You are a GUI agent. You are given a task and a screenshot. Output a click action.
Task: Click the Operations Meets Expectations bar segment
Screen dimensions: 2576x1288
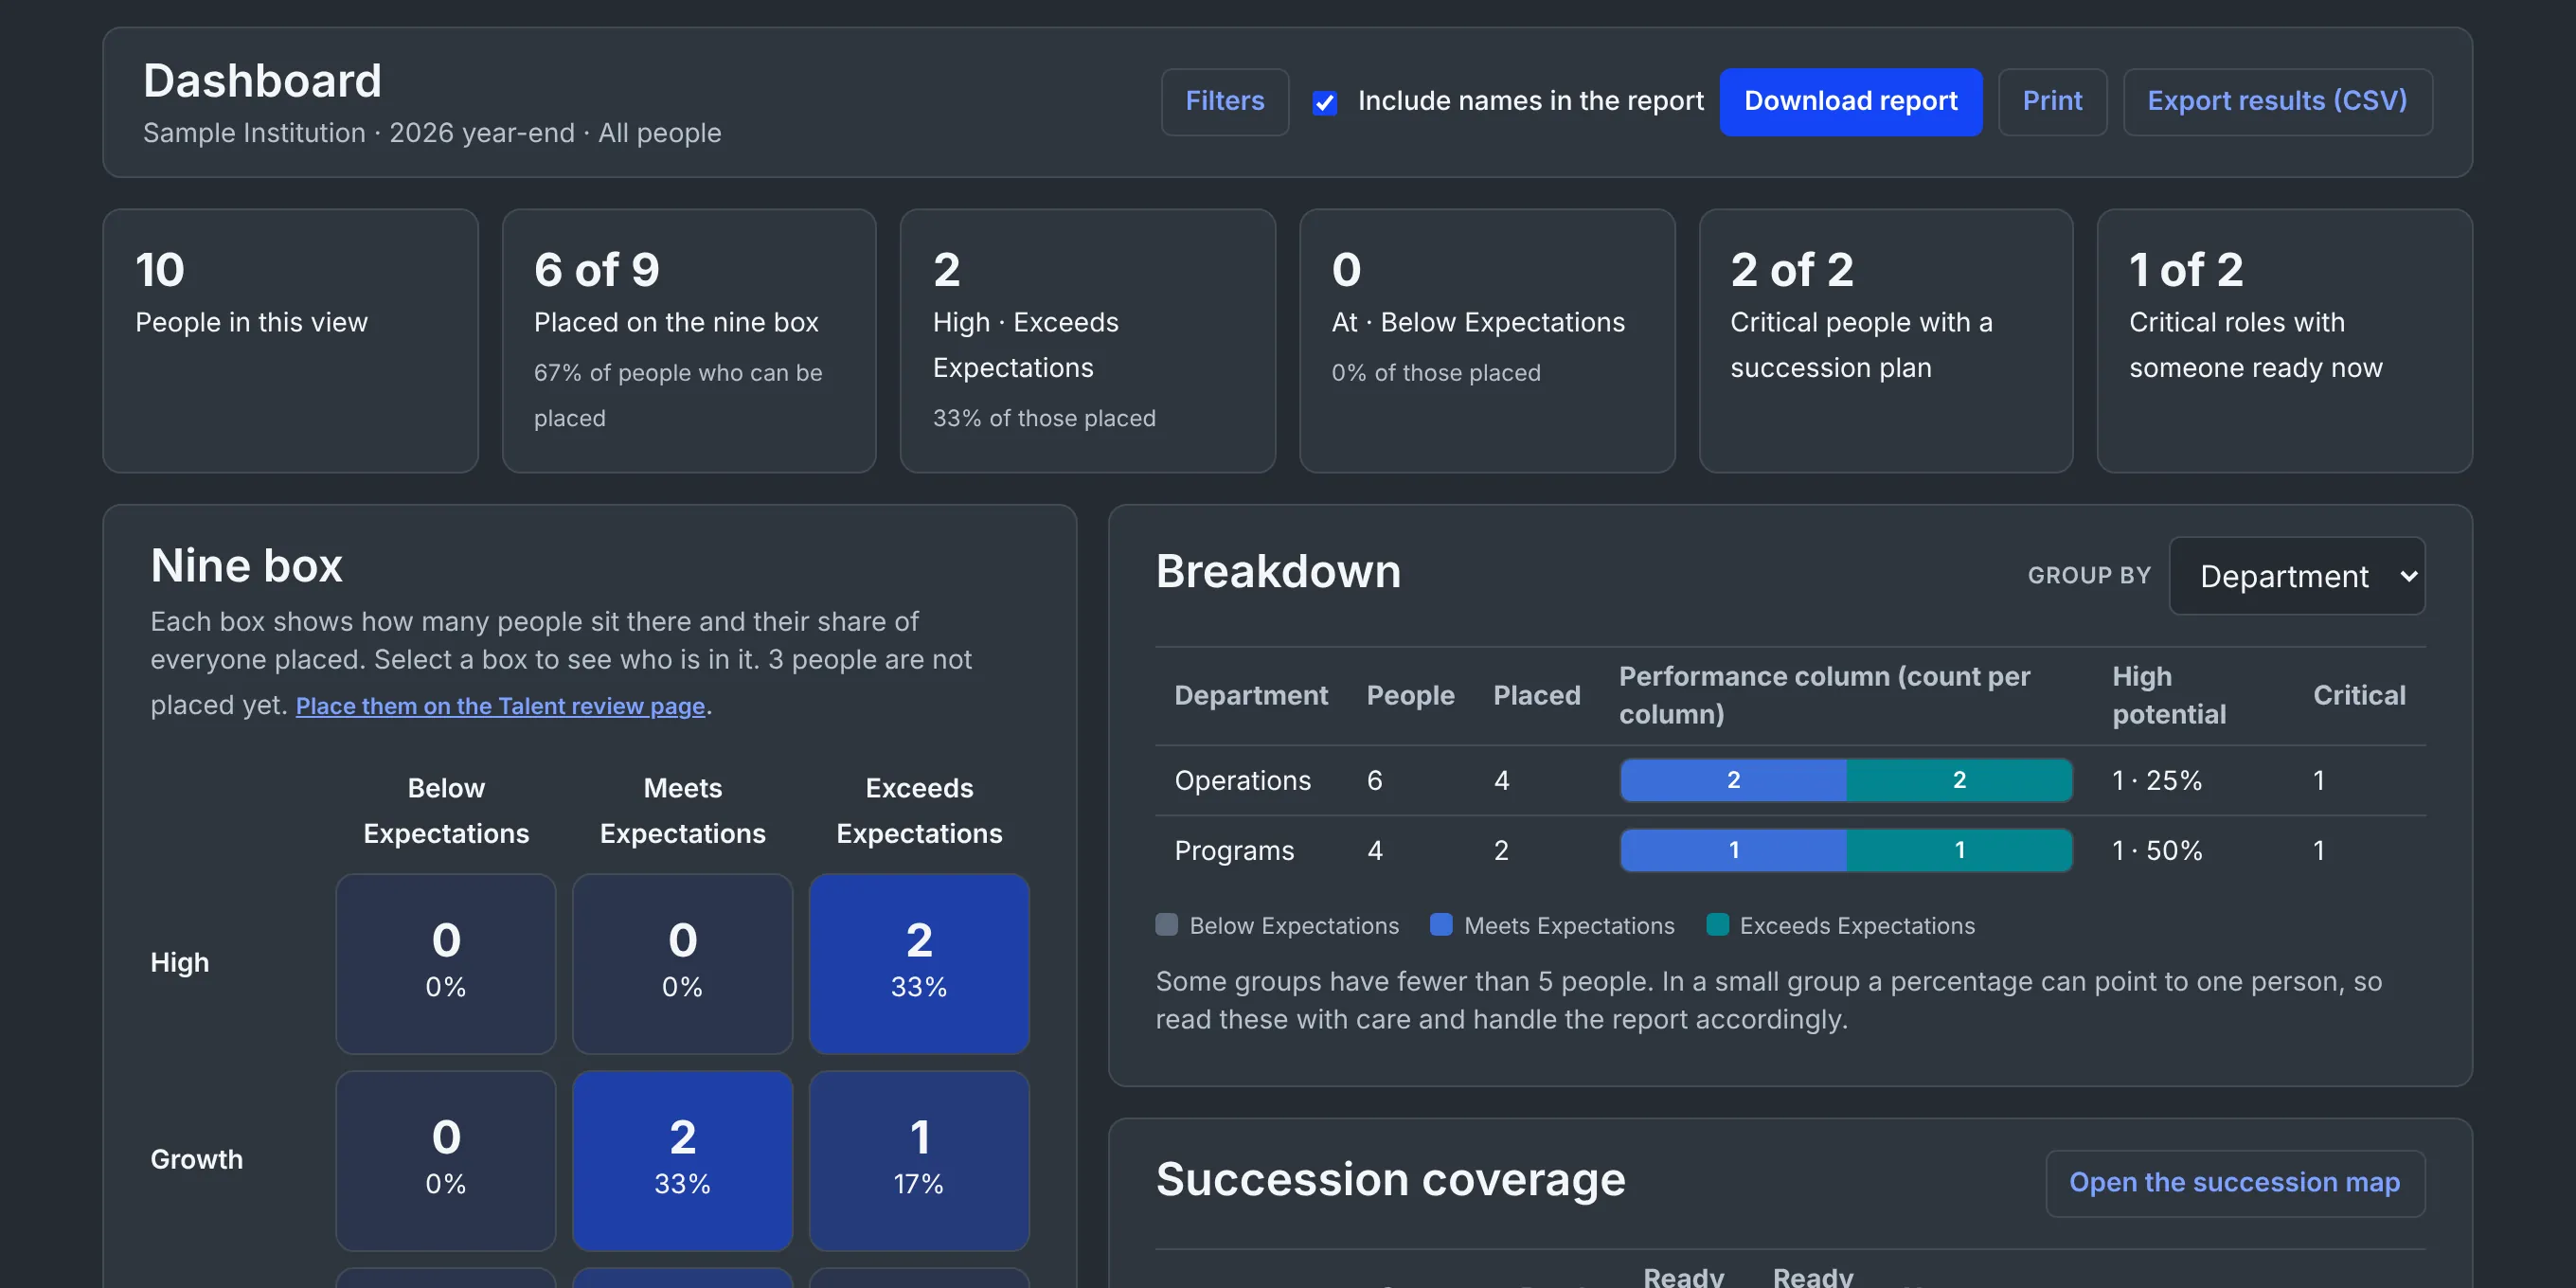click(x=1733, y=780)
